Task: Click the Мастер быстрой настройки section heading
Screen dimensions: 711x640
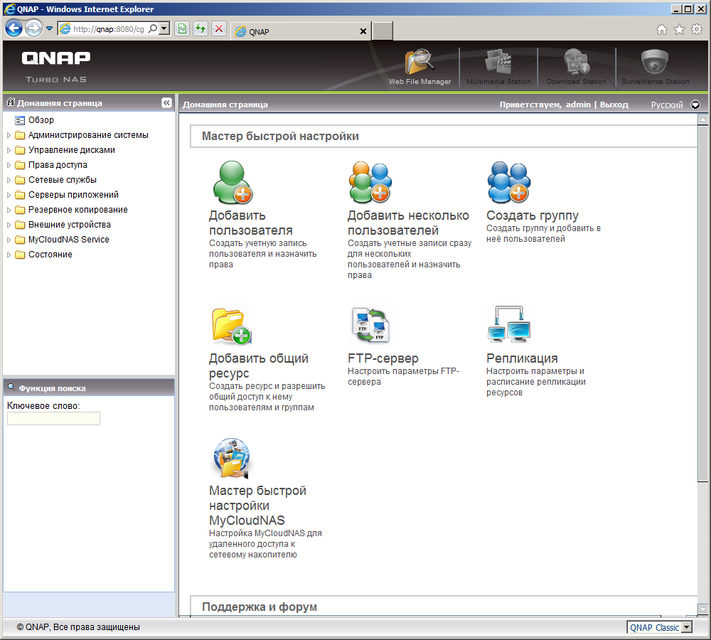Action: click(280, 136)
